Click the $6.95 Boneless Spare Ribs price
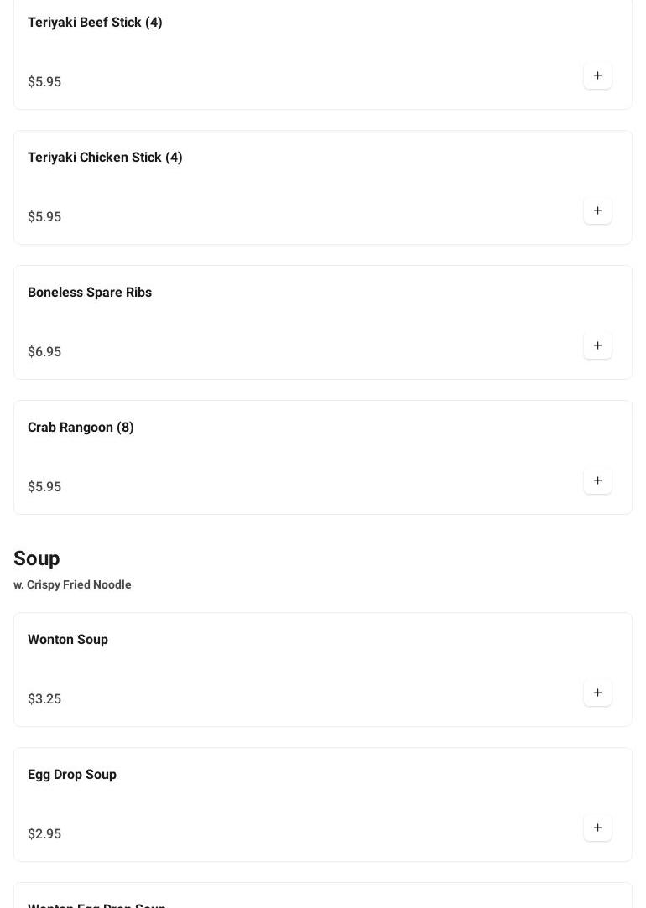Viewport: 646px width, 908px height. (x=44, y=352)
